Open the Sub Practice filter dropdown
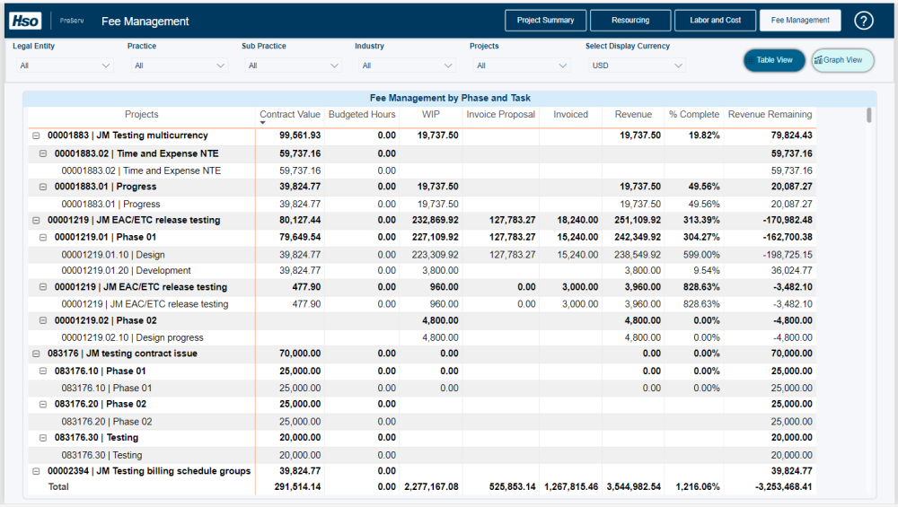The width and height of the screenshot is (898, 507). click(x=291, y=66)
